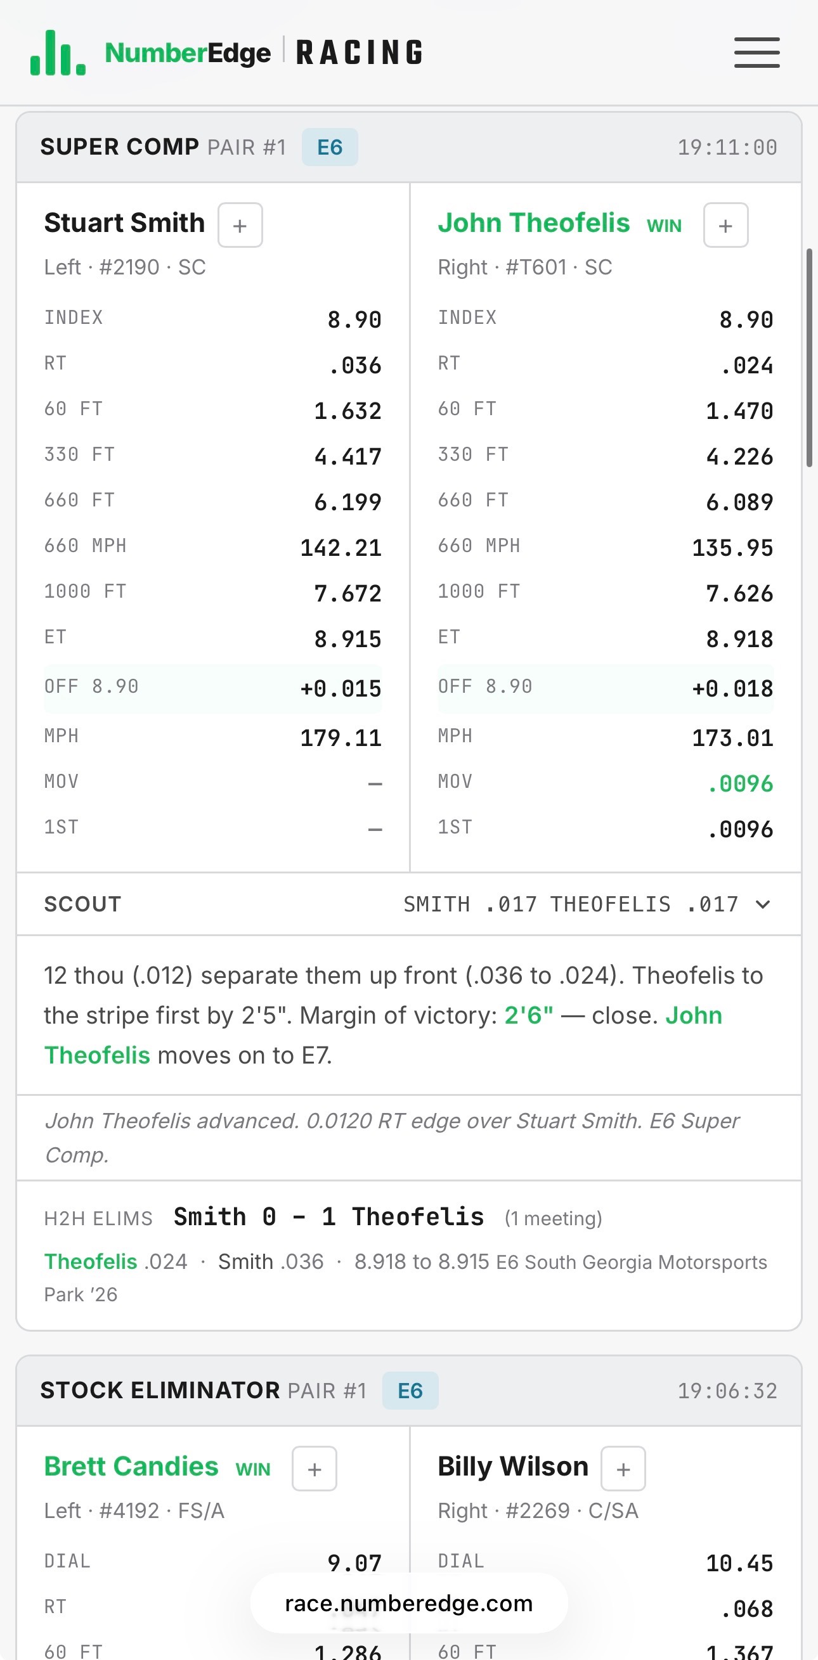The width and height of the screenshot is (818, 1660).
Task: Add John Theofelis via his plus icon
Action: pyautogui.click(x=725, y=225)
